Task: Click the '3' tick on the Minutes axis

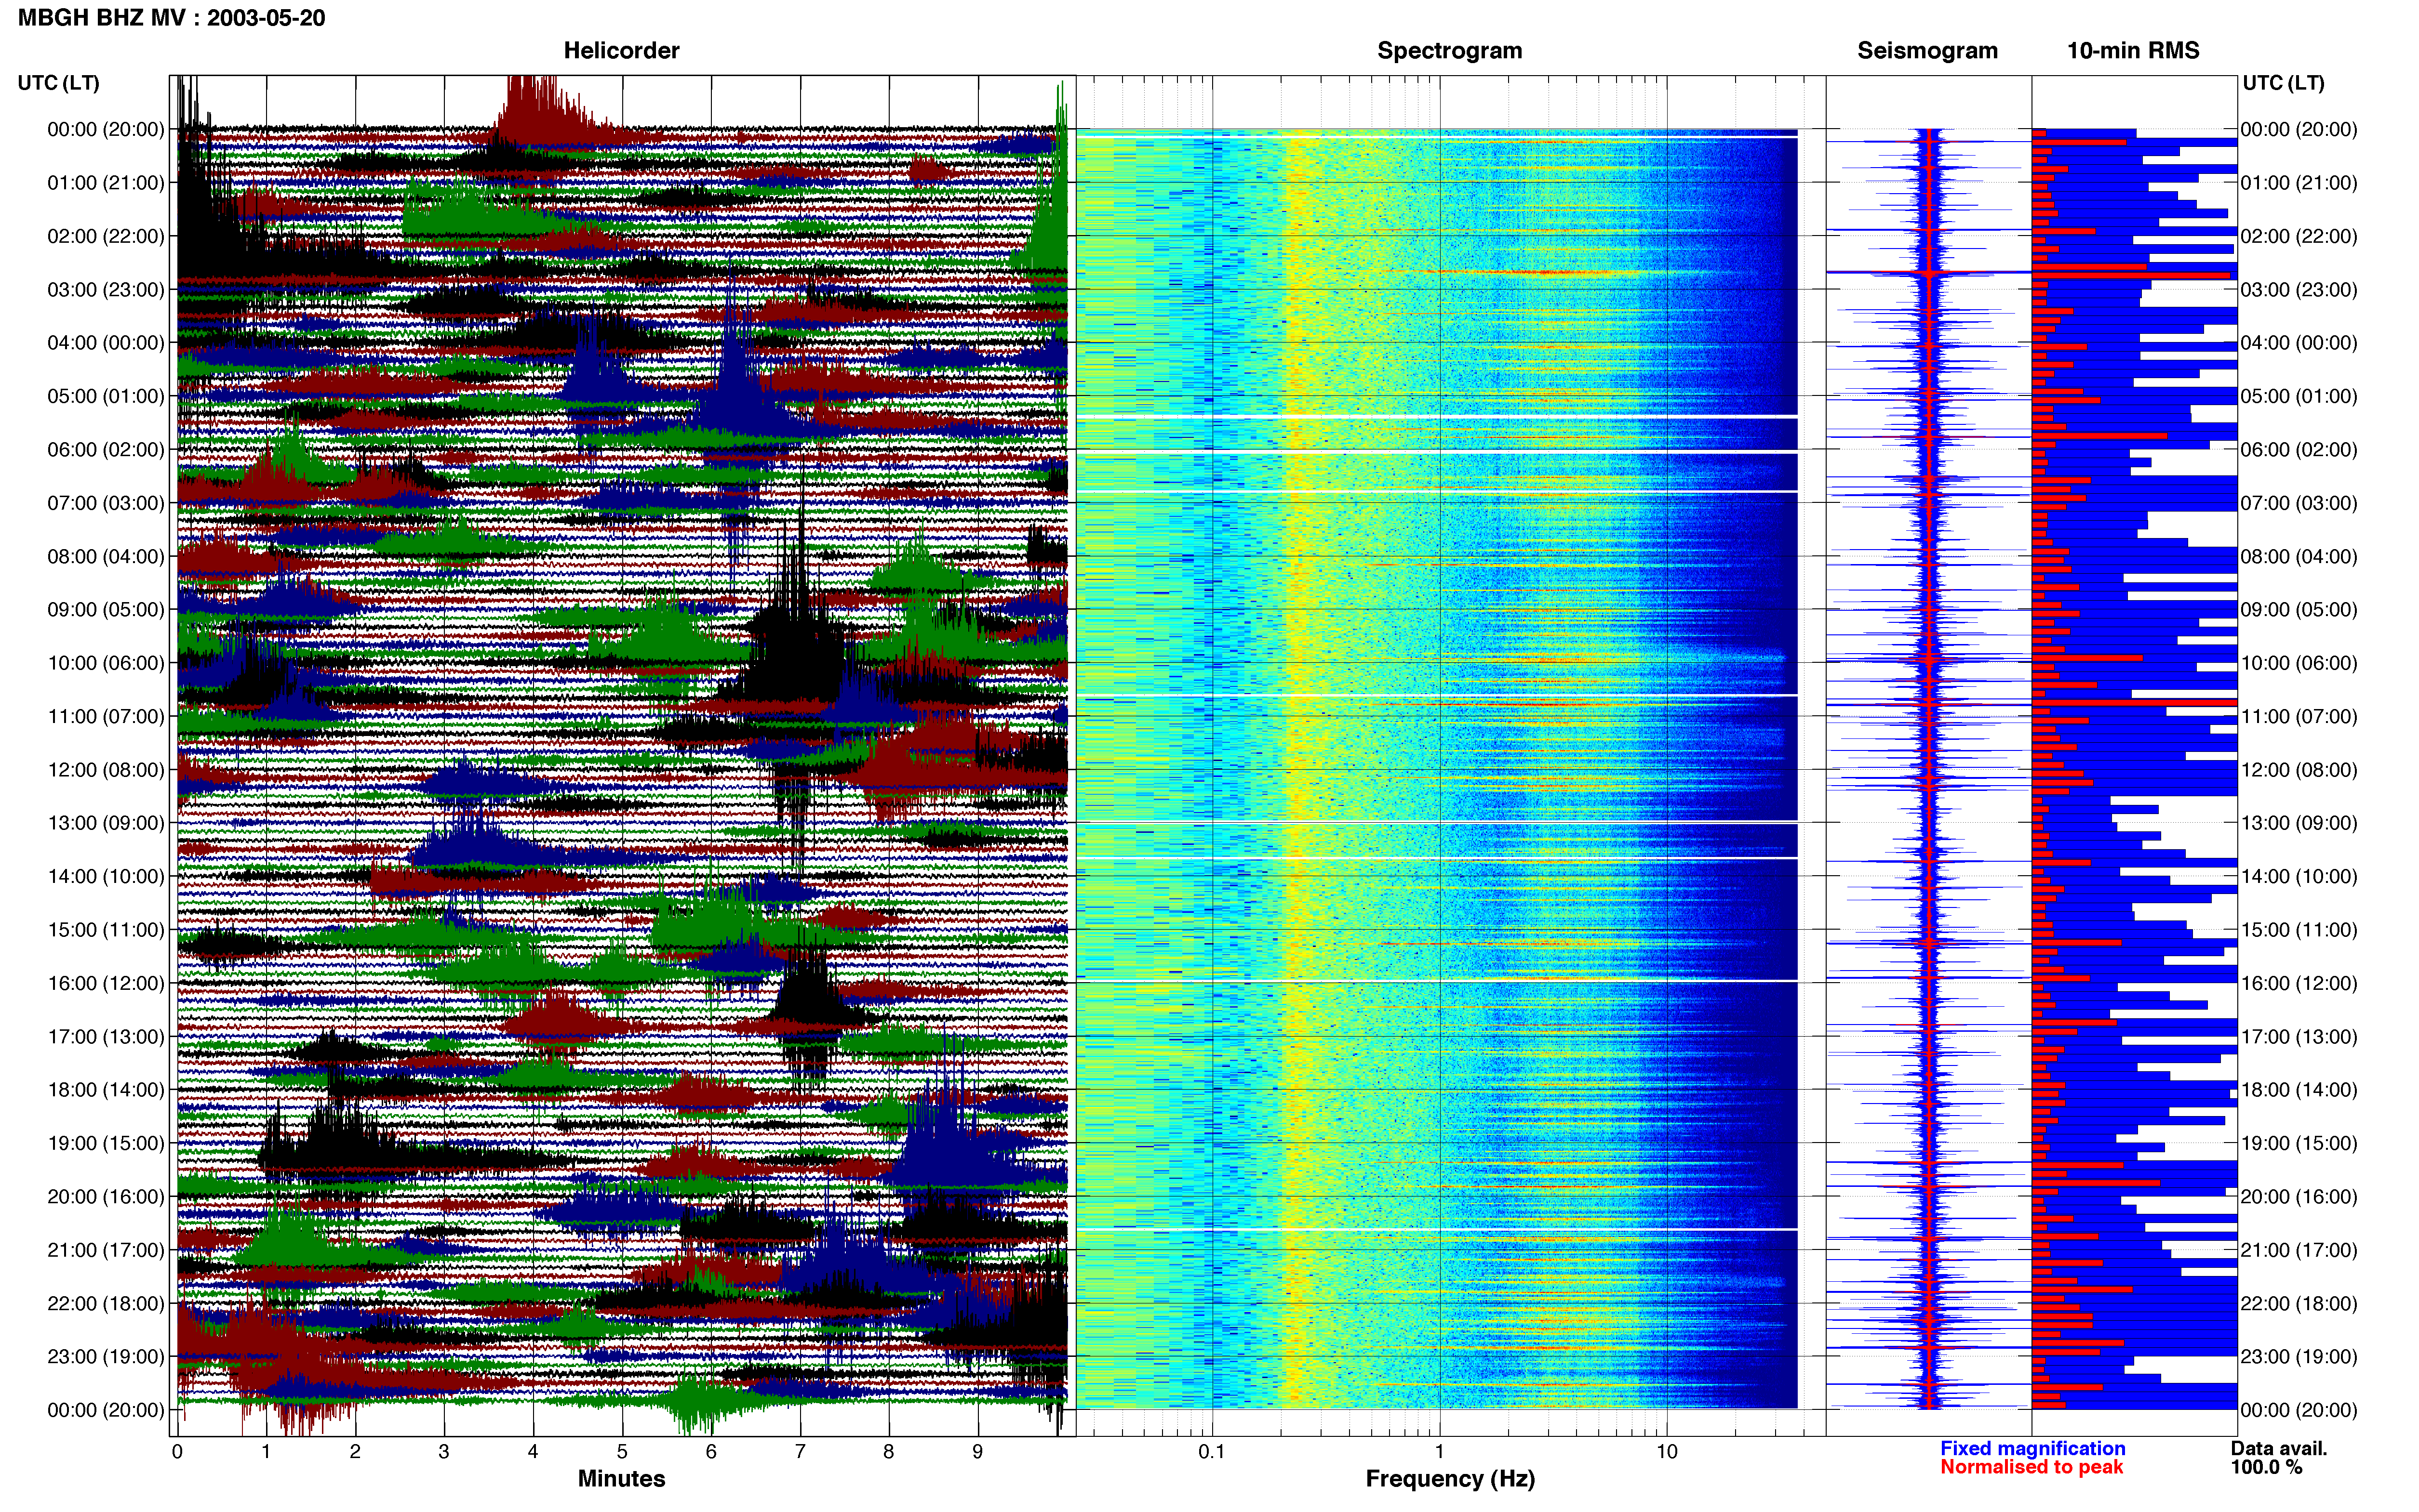Action: pyautogui.click(x=444, y=1451)
